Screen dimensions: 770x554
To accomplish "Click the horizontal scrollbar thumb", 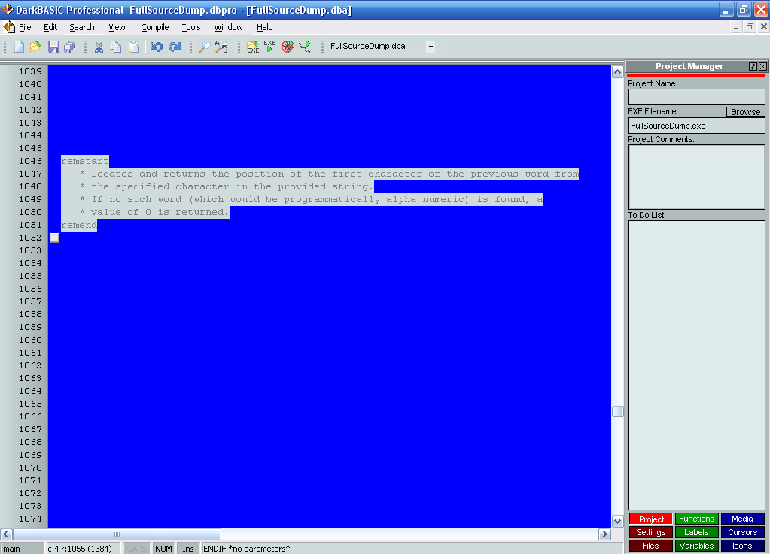I will coord(117,534).
